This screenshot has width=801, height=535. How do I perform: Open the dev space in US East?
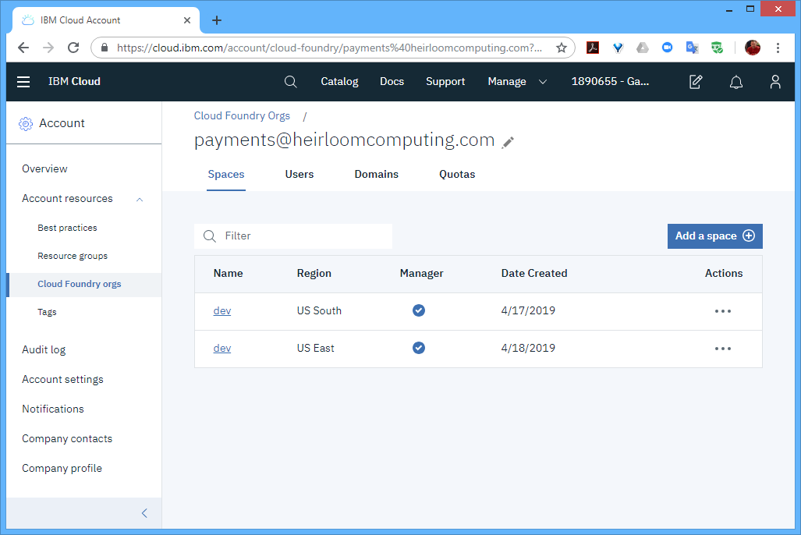(222, 348)
